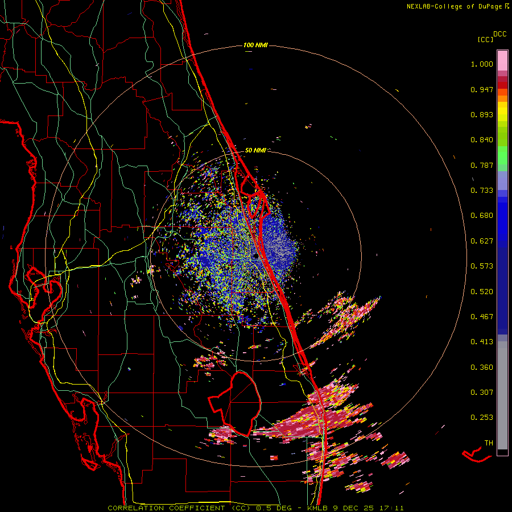Pick the gray color band near 0.307
The height and width of the screenshot is (512, 512).
(502, 395)
